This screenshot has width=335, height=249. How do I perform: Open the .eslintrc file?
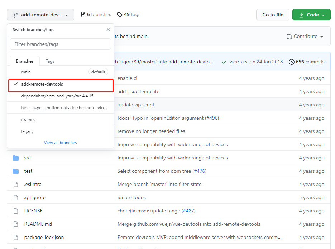tap(33, 184)
